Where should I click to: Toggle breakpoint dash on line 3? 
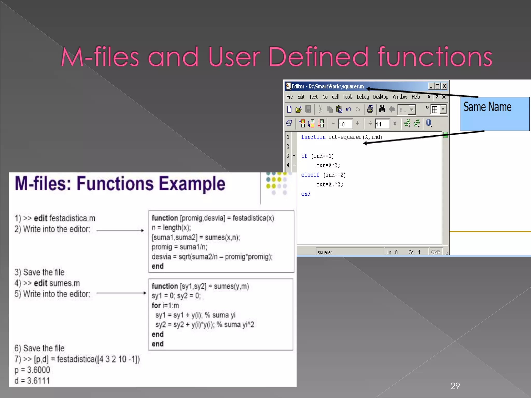coord(294,156)
